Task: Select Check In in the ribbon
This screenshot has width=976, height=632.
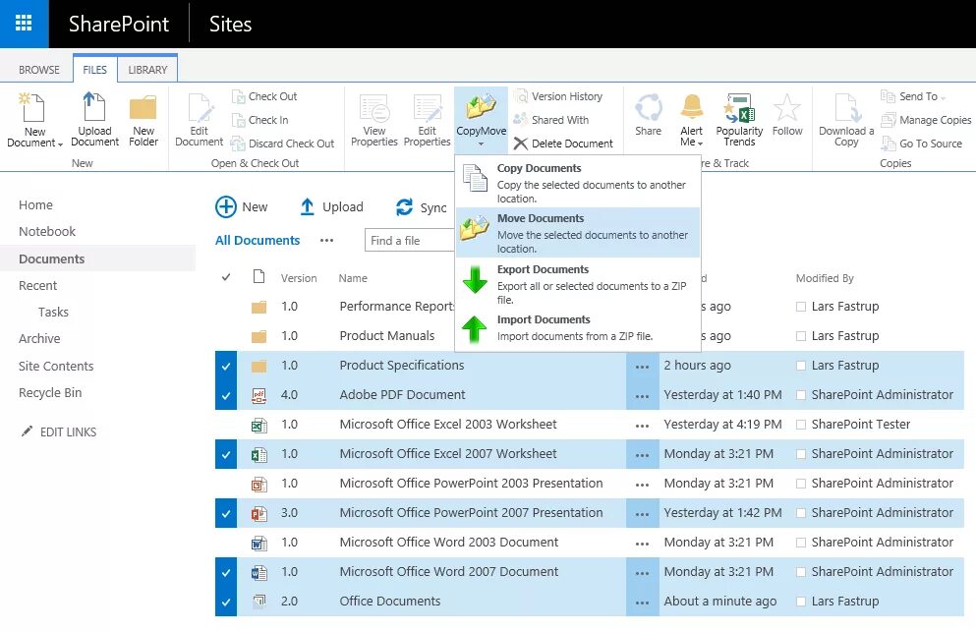Action: pos(259,120)
